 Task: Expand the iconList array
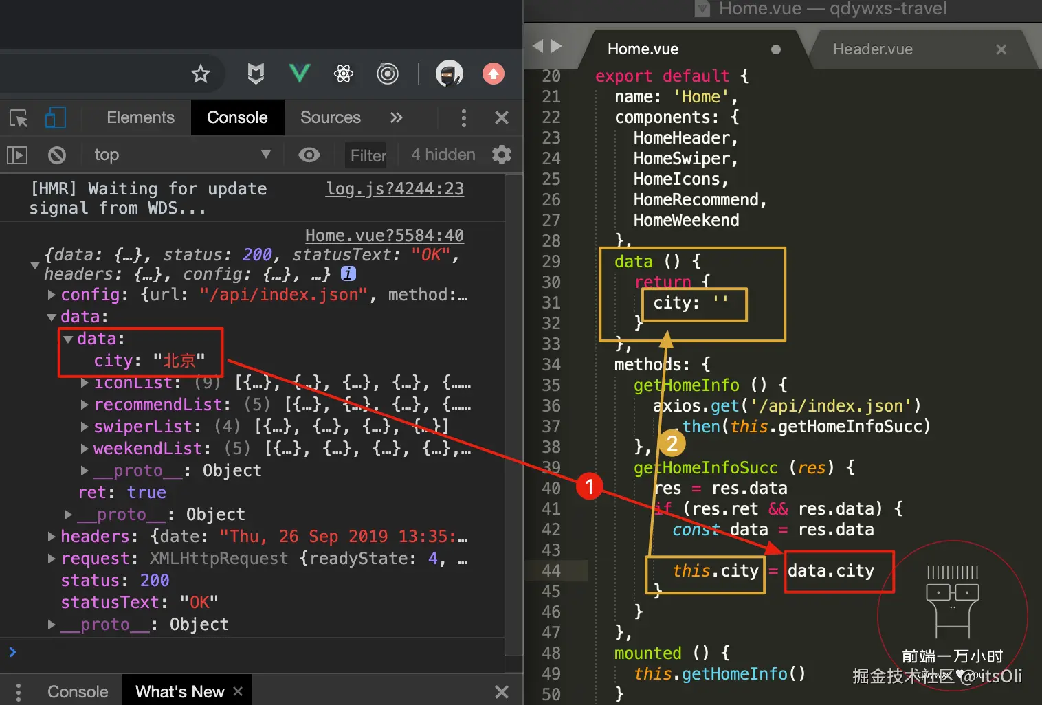point(85,383)
